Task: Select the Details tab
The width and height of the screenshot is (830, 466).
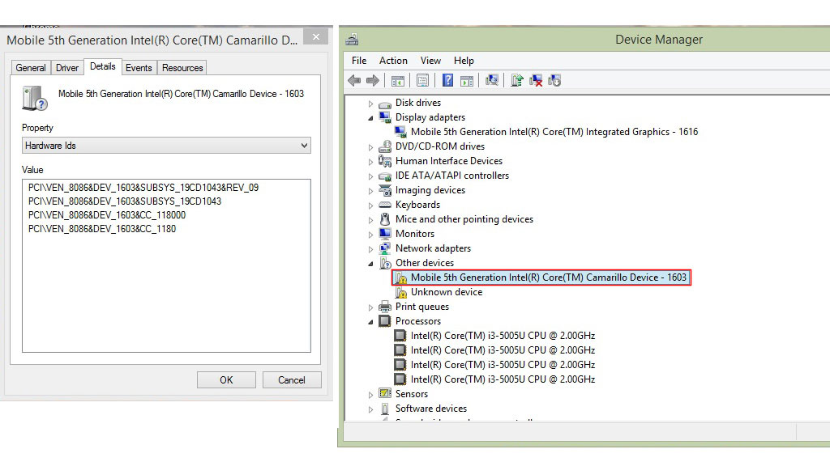Action: (x=103, y=66)
